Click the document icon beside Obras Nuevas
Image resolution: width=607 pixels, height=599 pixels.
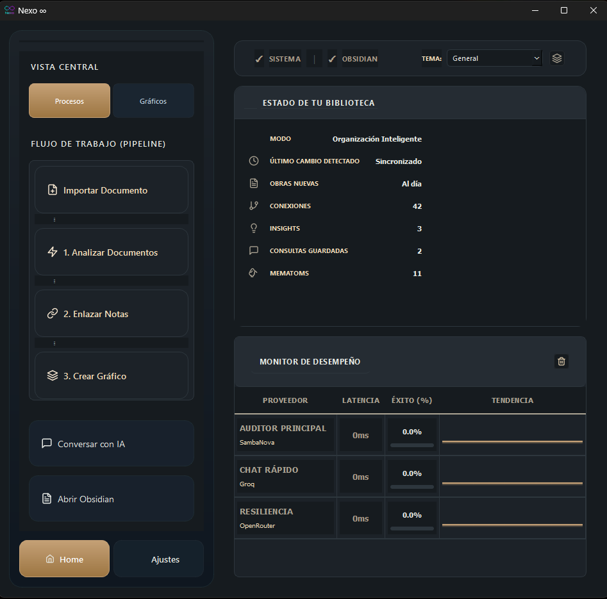pos(254,183)
